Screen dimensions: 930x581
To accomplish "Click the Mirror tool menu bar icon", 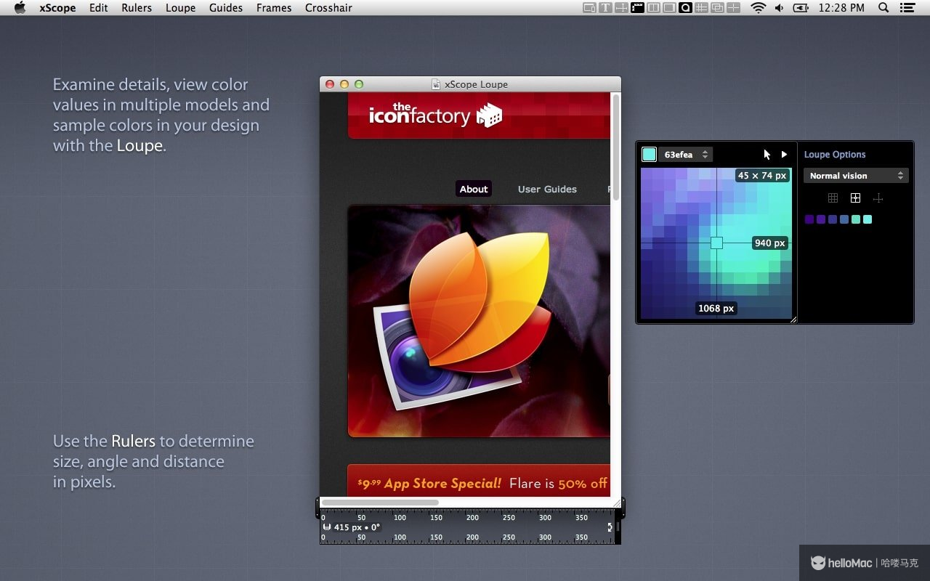I will (x=589, y=8).
